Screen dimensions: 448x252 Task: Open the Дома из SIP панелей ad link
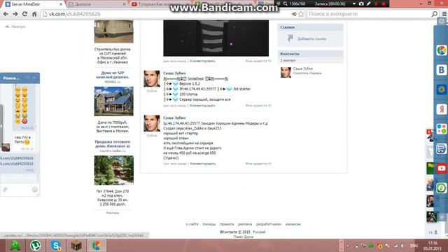113,75
